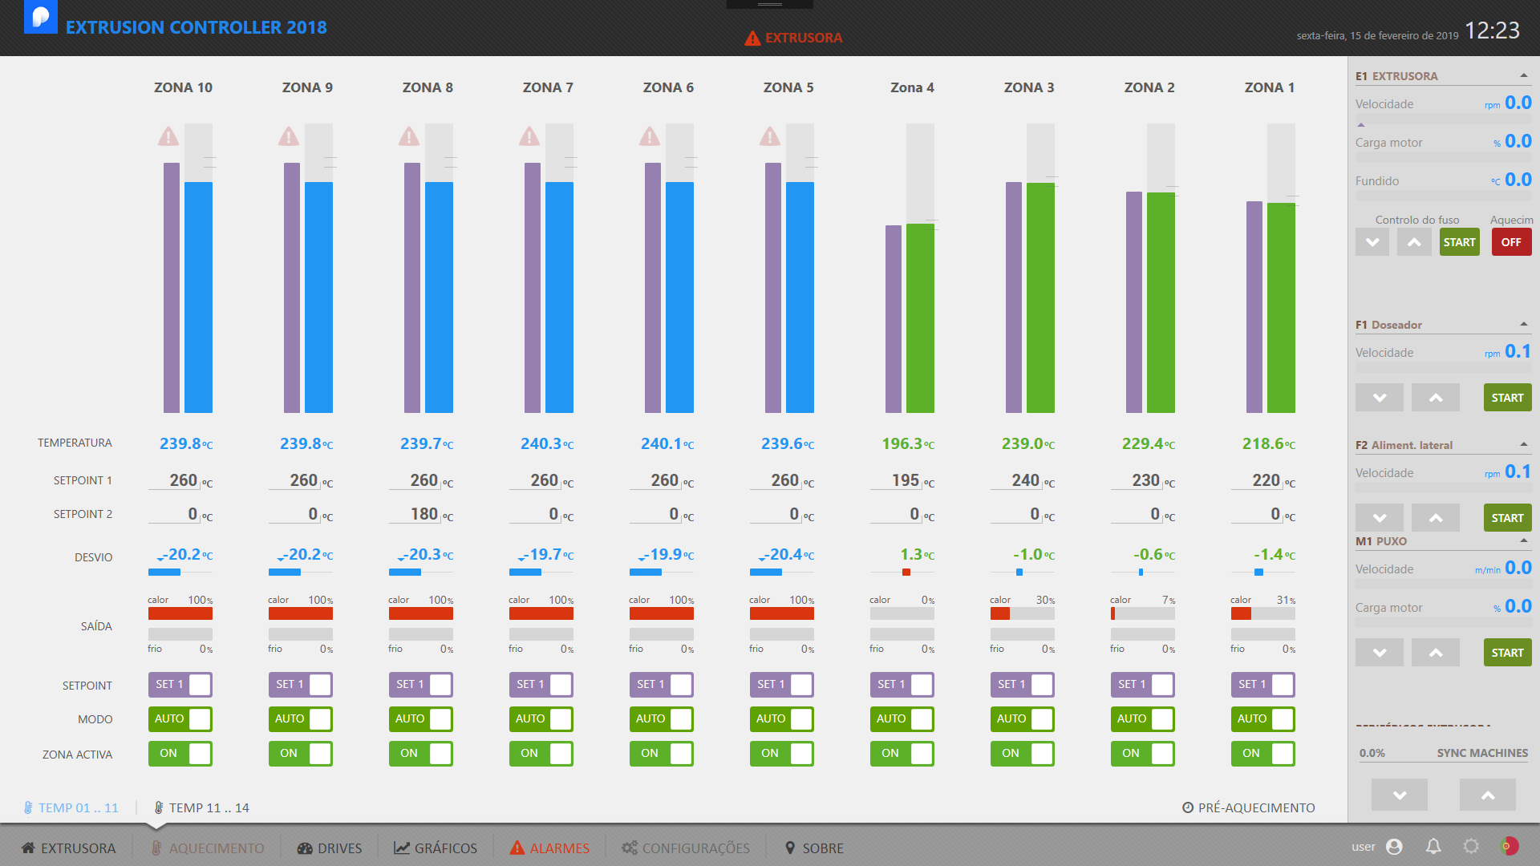Image resolution: width=1540 pixels, height=866 pixels.
Task: Click the Portugal flag language icon
Action: tap(1509, 846)
